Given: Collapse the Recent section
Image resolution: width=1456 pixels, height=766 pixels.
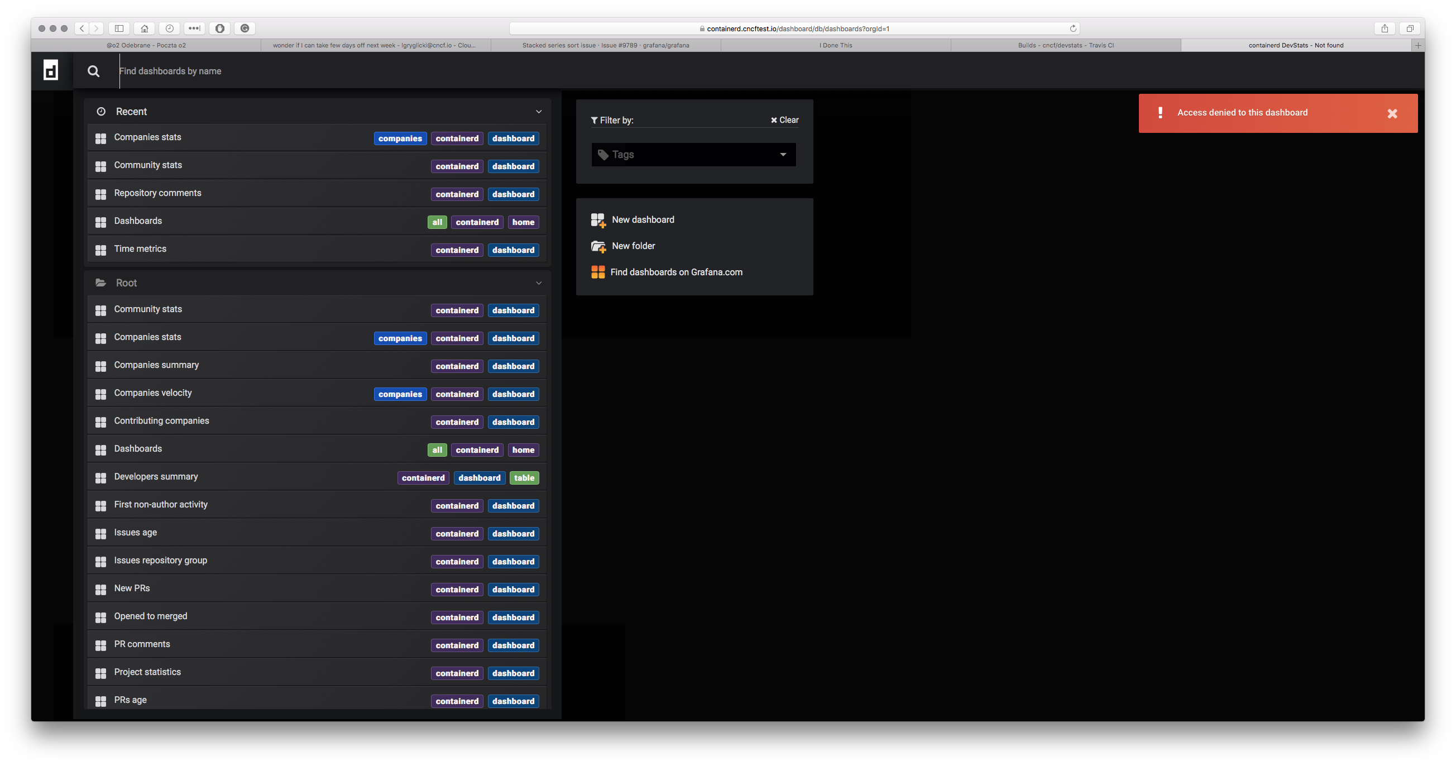Looking at the screenshot, I should [538, 111].
